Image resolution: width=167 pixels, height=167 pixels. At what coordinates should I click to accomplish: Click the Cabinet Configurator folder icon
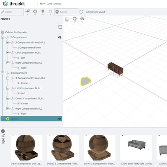(3, 32)
